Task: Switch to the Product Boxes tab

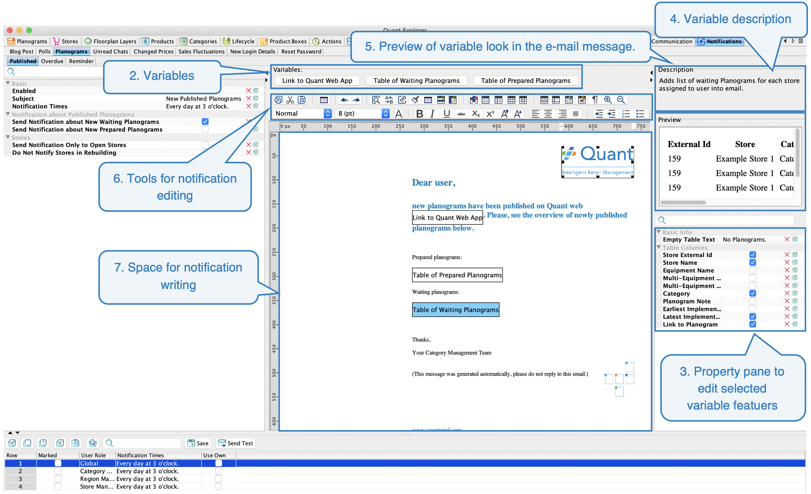Action: (283, 41)
